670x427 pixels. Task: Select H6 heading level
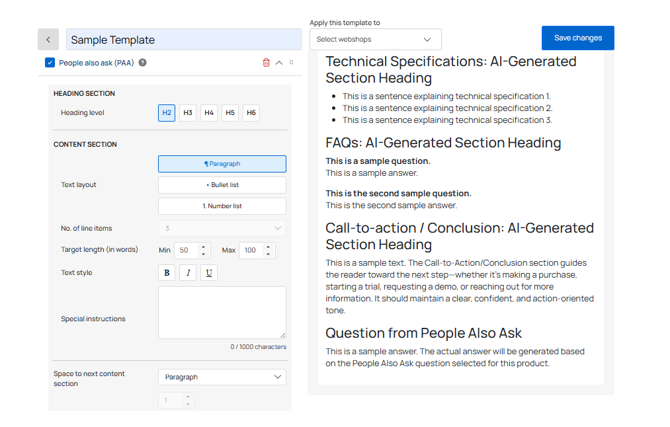[x=251, y=113]
